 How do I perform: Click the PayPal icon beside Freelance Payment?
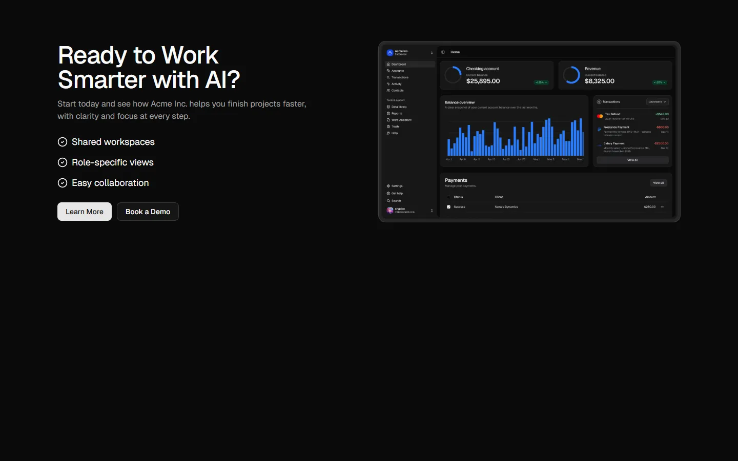tap(599, 130)
